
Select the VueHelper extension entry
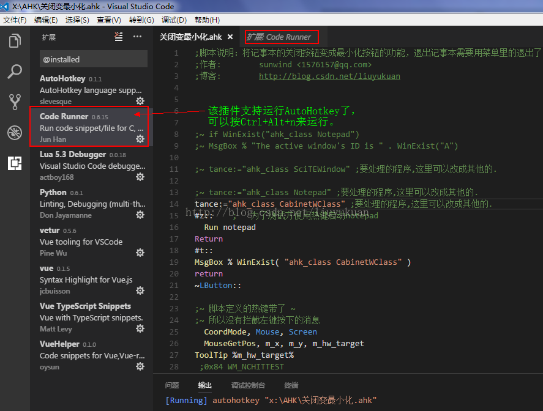[91, 355]
